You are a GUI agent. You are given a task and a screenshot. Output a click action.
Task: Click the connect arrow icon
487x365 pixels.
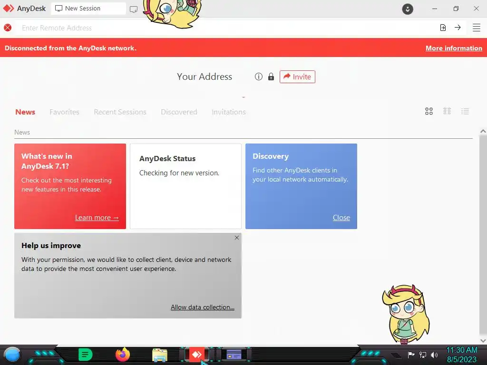(x=458, y=28)
